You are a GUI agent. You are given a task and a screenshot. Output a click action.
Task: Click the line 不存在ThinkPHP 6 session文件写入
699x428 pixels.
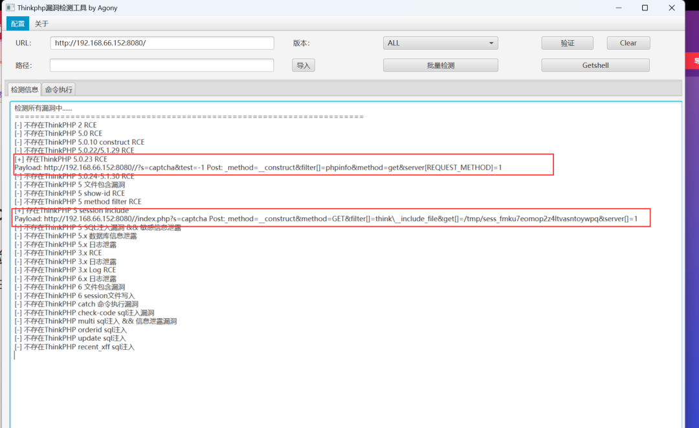point(74,295)
